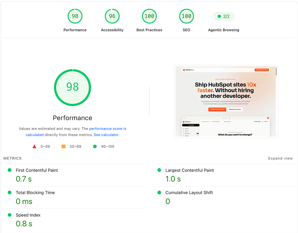
Task: Click the Accessibility 96 score gauge
Action: coord(112,16)
